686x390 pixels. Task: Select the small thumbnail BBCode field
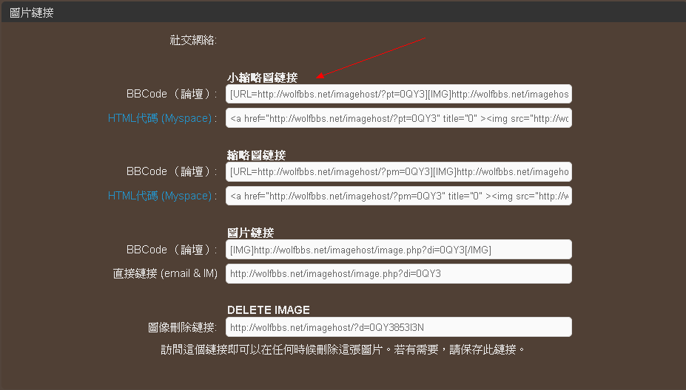[x=399, y=94]
